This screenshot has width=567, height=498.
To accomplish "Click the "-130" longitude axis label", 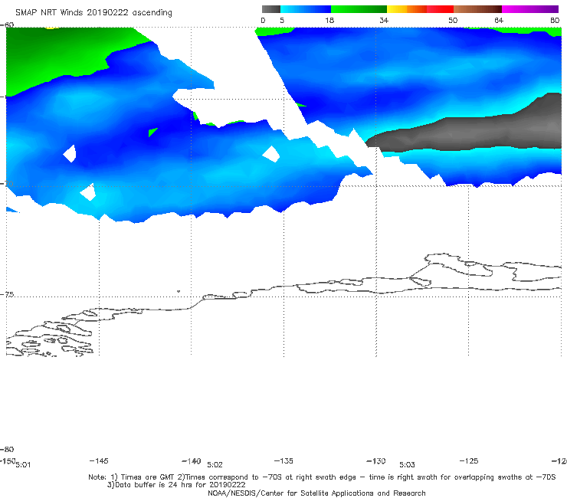I will [x=376, y=460].
